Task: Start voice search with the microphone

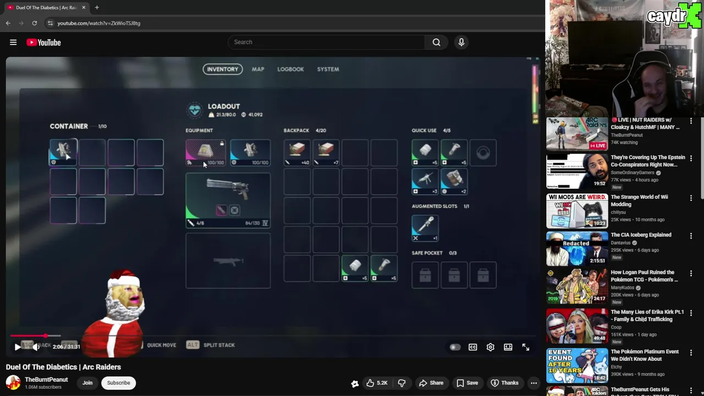Action: pos(461,42)
